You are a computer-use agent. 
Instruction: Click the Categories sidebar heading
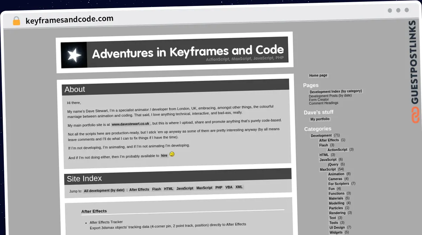pyautogui.click(x=318, y=129)
